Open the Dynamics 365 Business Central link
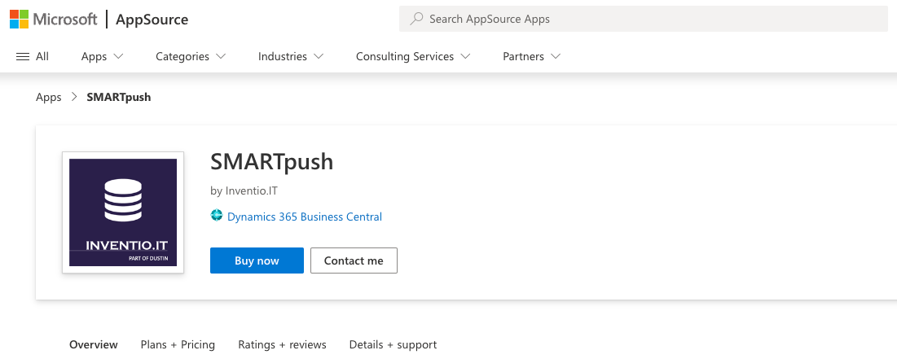Viewport: 897px width, 359px height. (x=304, y=217)
